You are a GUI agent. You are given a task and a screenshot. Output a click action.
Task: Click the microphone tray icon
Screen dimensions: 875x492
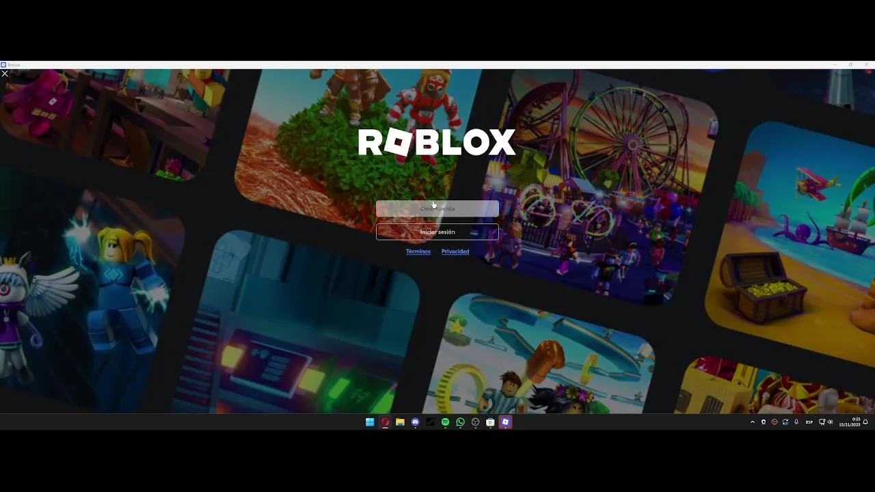pos(796,422)
